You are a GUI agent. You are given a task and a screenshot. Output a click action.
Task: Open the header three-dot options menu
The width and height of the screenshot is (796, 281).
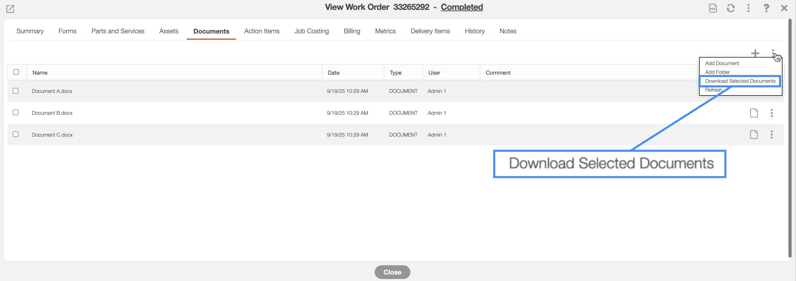(x=748, y=8)
